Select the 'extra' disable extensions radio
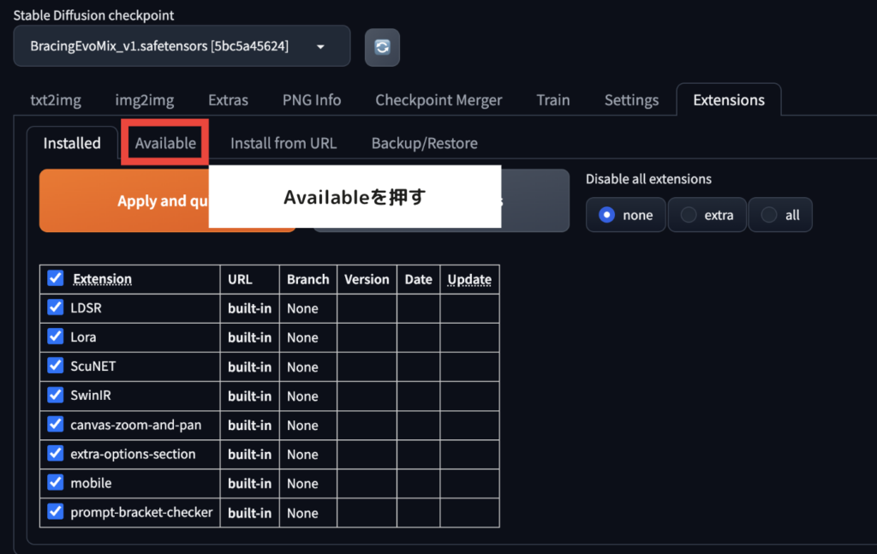The image size is (877, 554). pyautogui.click(x=689, y=215)
